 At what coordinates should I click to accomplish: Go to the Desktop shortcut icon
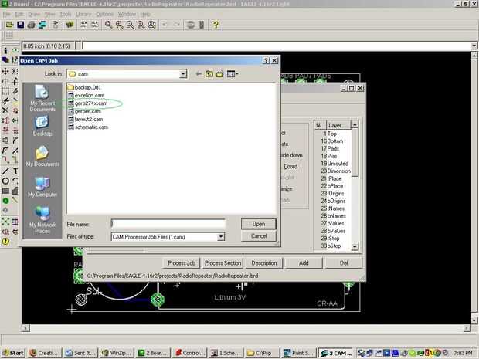click(42, 123)
